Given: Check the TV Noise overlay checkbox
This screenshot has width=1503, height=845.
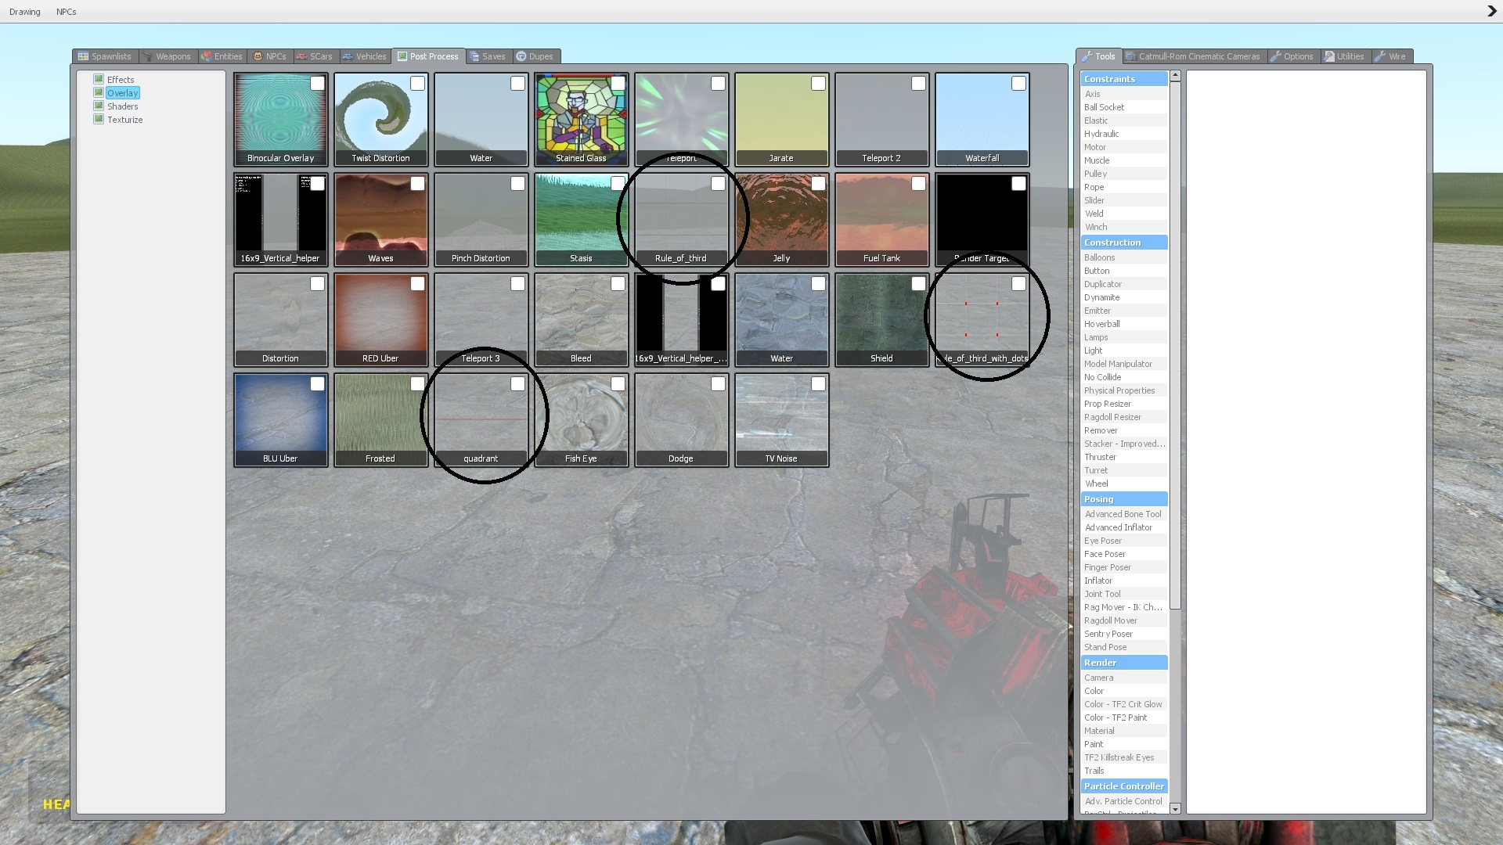Looking at the screenshot, I should (818, 384).
